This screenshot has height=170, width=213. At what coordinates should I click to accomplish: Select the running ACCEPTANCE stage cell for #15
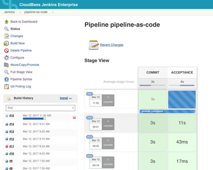coord(182,99)
